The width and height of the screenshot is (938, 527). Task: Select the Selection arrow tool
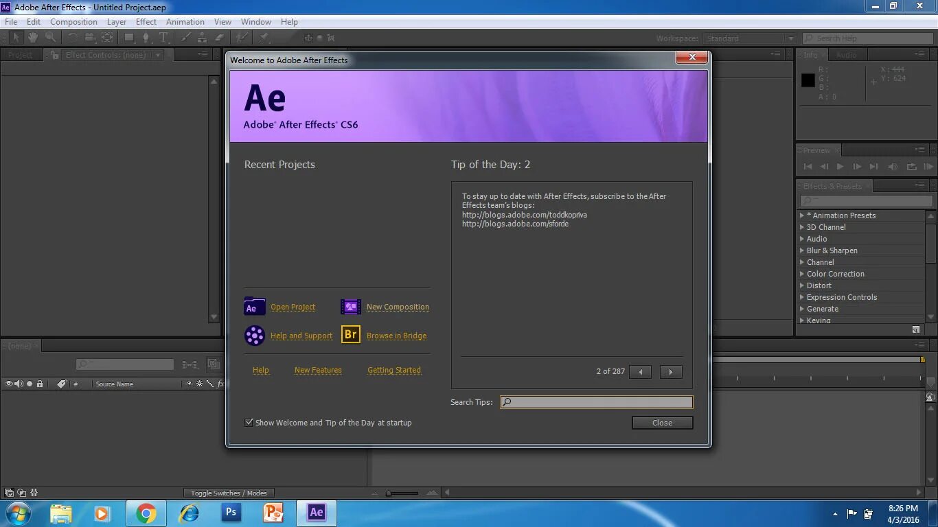[x=16, y=38]
